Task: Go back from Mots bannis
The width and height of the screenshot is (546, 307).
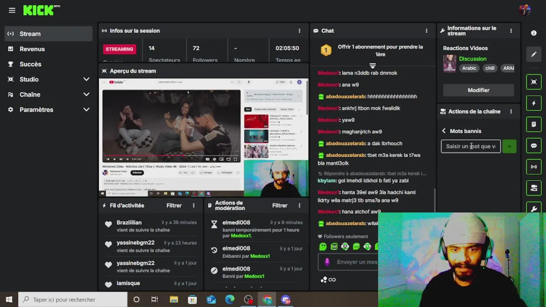Action: pos(444,131)
